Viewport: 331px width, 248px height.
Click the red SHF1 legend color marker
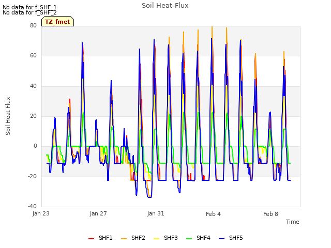tap(91, 239)
